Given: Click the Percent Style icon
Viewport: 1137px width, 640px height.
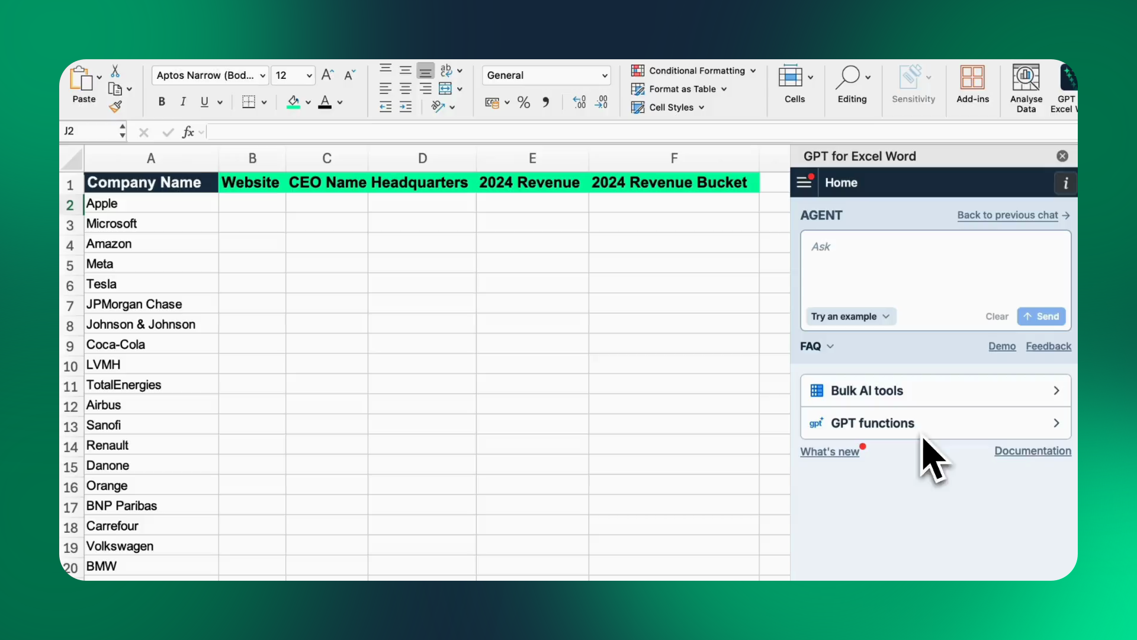Looking at the screenshot, I should point(523,103).
